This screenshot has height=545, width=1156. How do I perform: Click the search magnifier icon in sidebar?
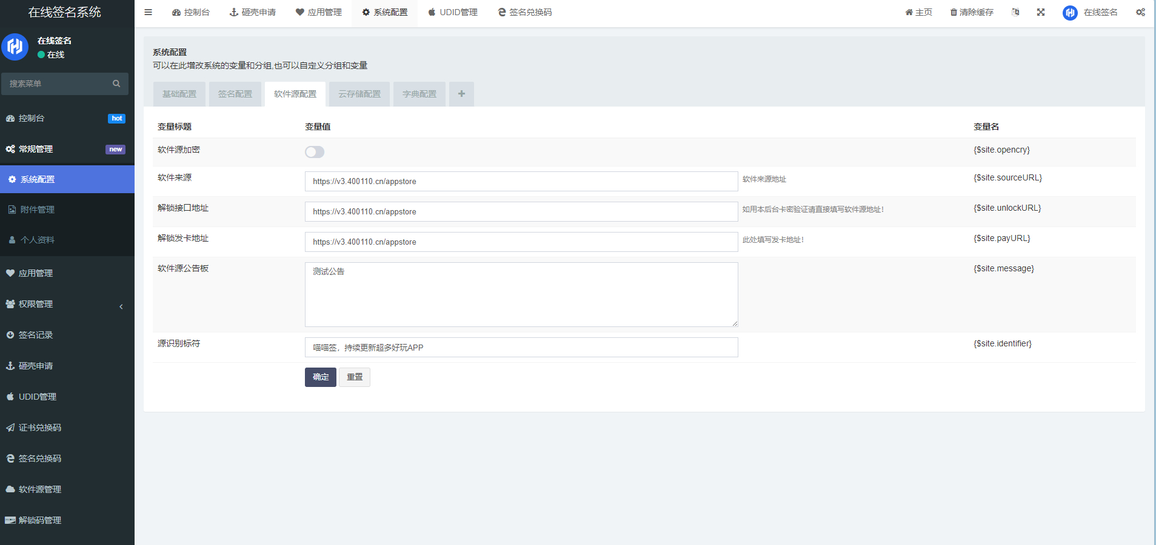(116, 84)
